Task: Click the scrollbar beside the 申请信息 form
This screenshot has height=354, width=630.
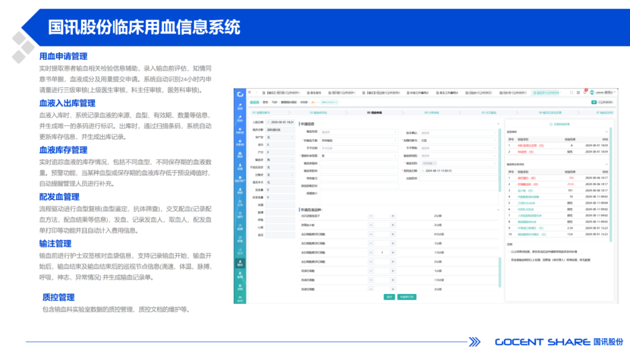Action: coord(500,160)
